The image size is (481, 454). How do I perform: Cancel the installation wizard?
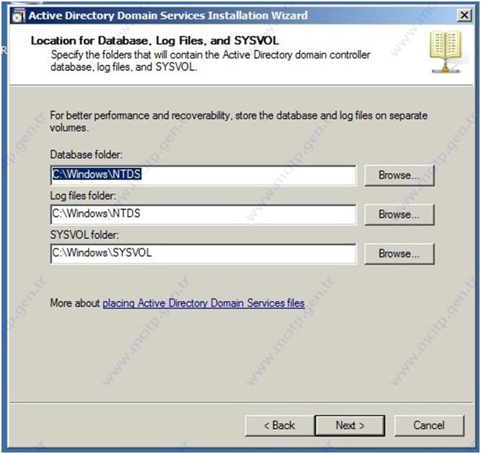click(429, 426)
